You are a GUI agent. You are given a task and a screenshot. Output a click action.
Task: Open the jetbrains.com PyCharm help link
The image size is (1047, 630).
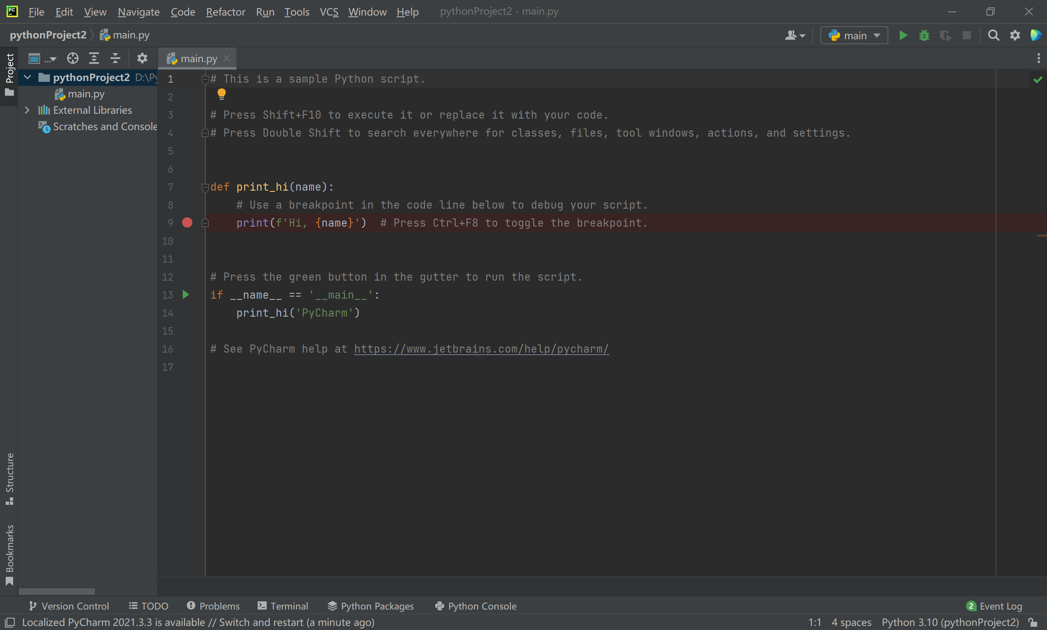pyautogui.click(x=481, y=349)
